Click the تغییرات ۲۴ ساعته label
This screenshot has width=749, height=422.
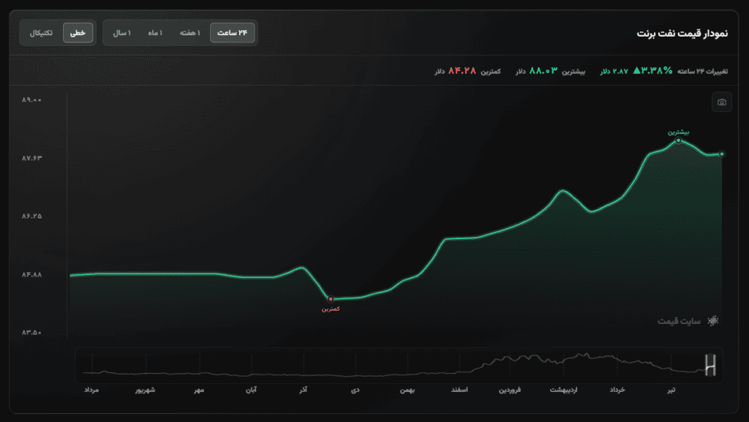pyautogui.click(x=702, y=71)
